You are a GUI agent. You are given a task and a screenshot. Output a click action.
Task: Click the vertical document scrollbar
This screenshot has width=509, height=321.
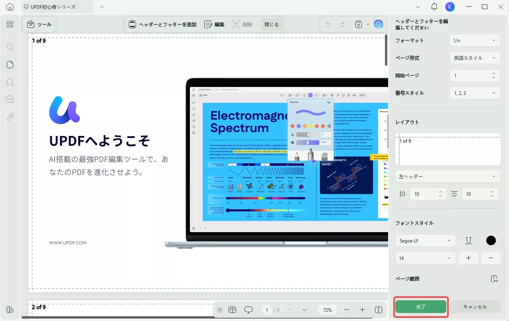tap(386, 50)
